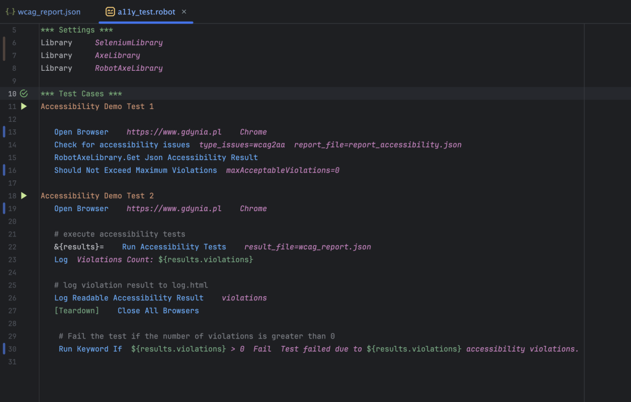The height and width of the screenshot is (402, 631).
Task: Click the [Teardown] setting
Action: tap(76, 311)
